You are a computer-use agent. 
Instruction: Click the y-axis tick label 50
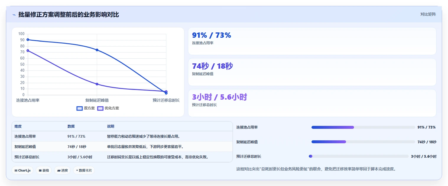(x=22, y=64)
